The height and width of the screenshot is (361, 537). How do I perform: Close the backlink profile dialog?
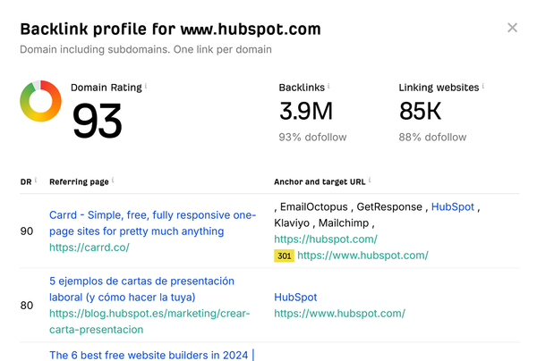click(x=512, y=28)
